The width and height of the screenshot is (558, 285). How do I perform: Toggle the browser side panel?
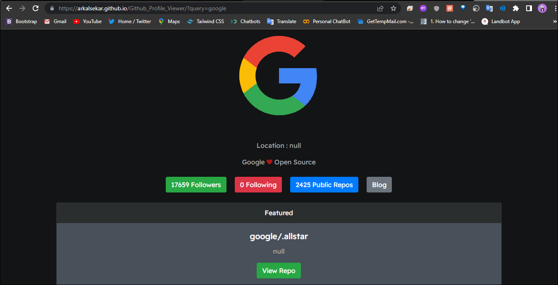529,8
